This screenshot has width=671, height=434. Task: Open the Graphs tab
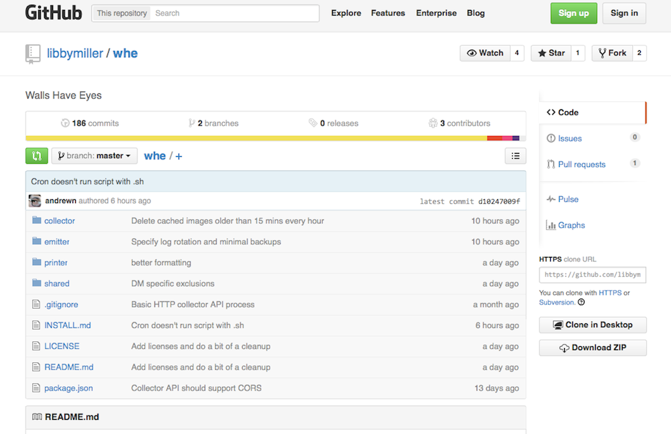click(x=592, y=225)
